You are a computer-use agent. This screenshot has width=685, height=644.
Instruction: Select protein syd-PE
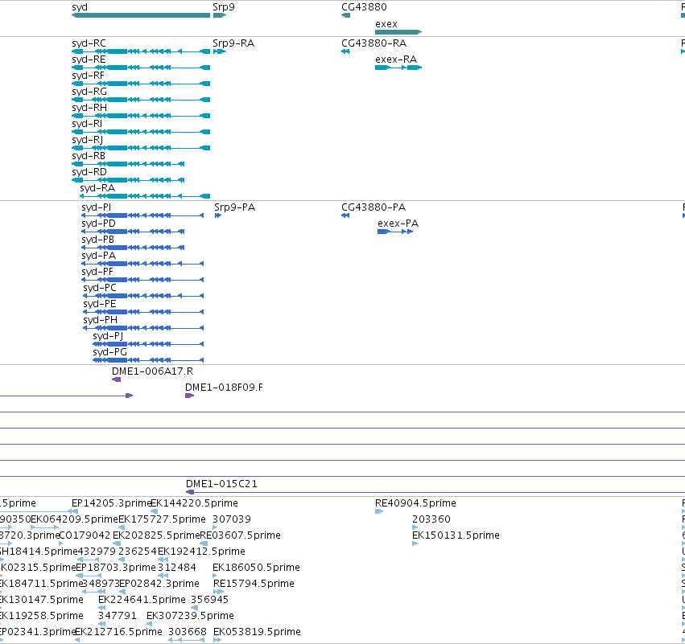(x=143, y=312)
